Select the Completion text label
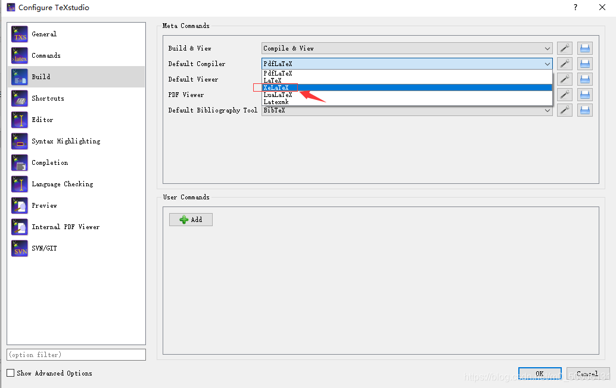The width and height of the screenshot is (616, 388). coord(50,163)
